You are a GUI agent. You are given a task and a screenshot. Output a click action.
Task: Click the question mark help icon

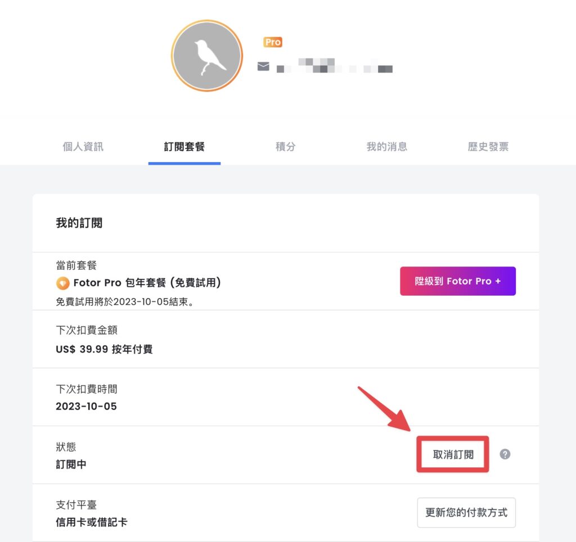(x=505, y=454)
